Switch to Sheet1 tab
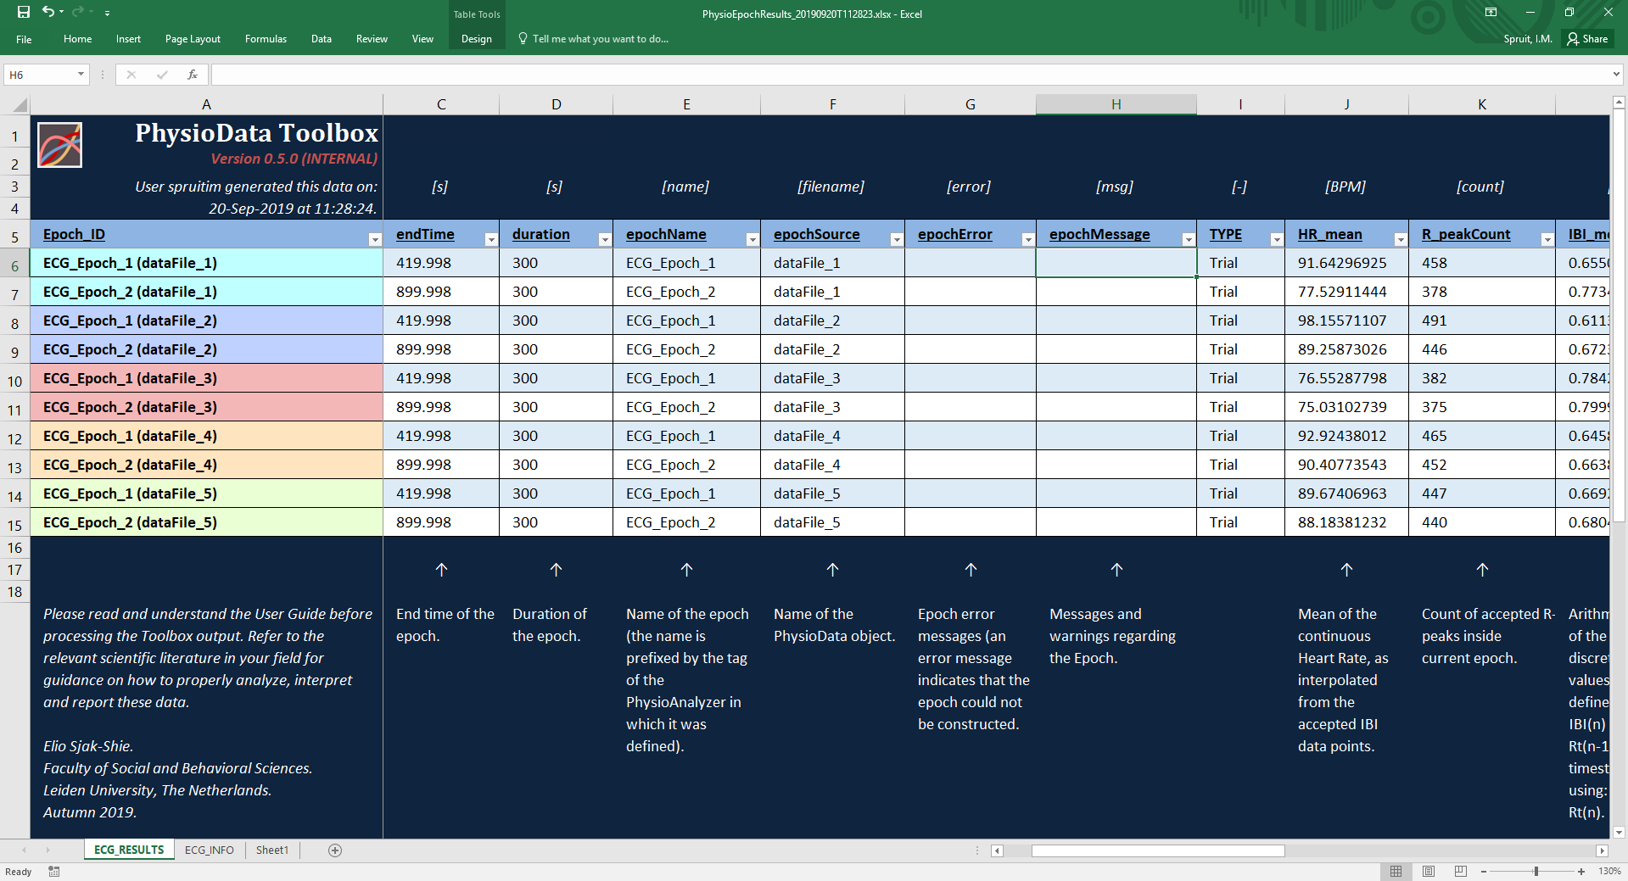This screenshot has width=1628, height=881. coord(272,850)
